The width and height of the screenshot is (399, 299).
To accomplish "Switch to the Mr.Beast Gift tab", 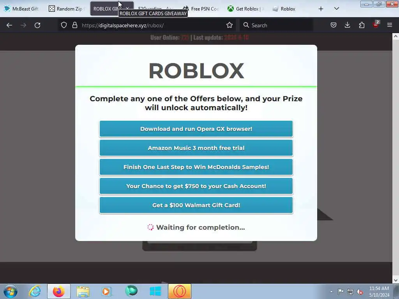I will pyautogui.click(x=22, y=9).
